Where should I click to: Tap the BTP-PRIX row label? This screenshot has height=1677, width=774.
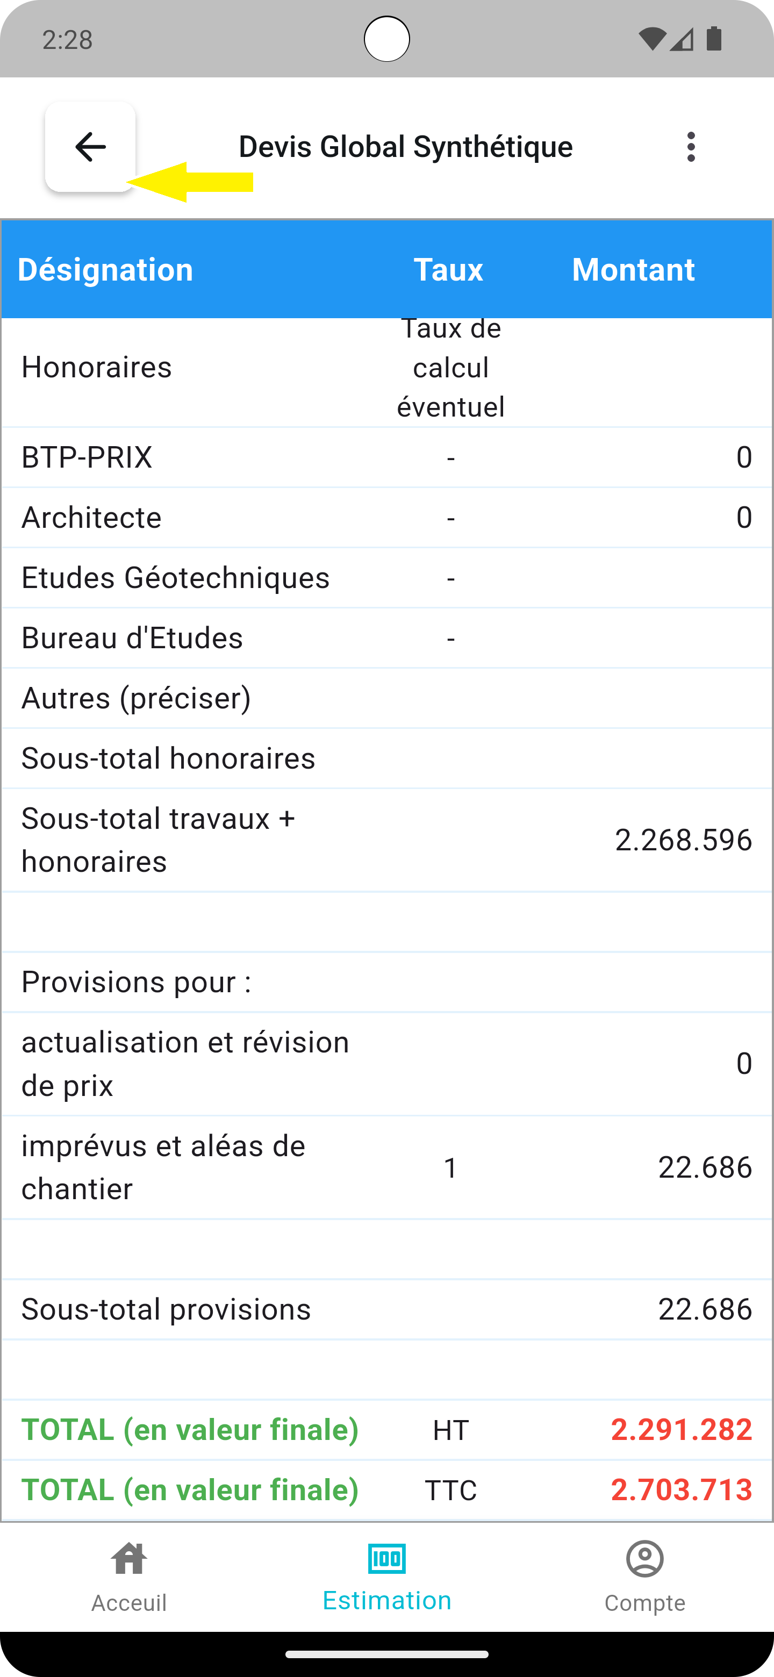click(87, 457)
